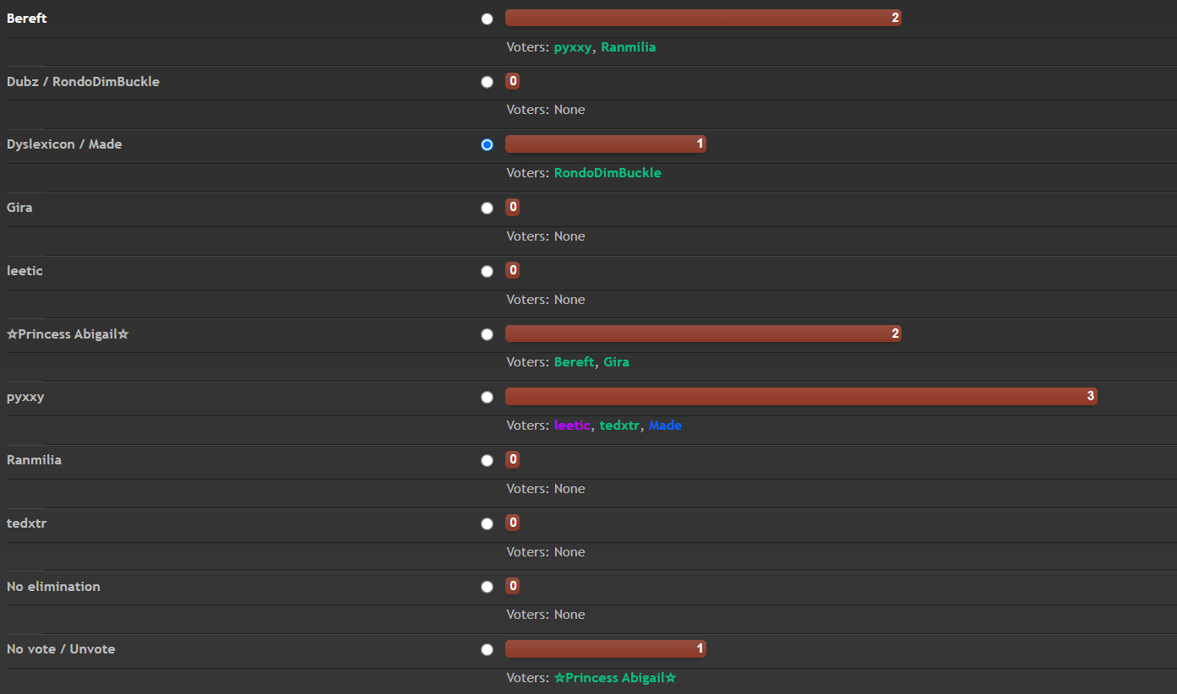Viewport: 1177px width, 694px height.
Task: Open the RondoDimBuckle voter link
Action: pos(607,173)
